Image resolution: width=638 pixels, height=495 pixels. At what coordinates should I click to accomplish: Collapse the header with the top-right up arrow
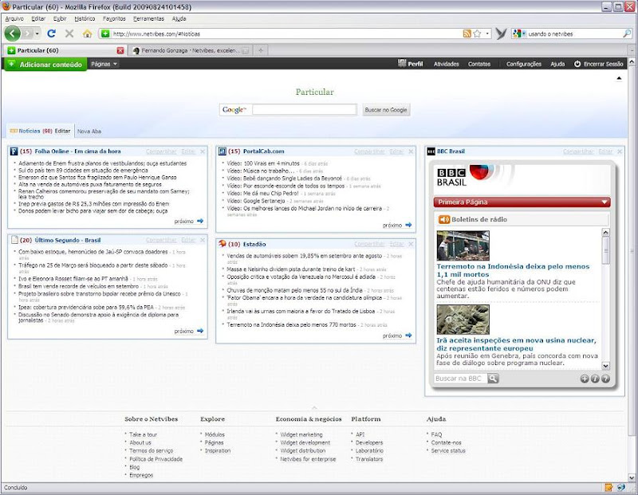[x=619, y=78]
